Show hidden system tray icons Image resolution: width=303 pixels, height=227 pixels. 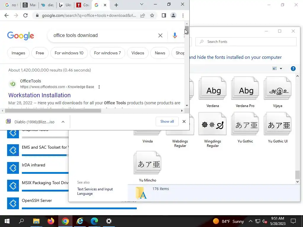[250, 221]
